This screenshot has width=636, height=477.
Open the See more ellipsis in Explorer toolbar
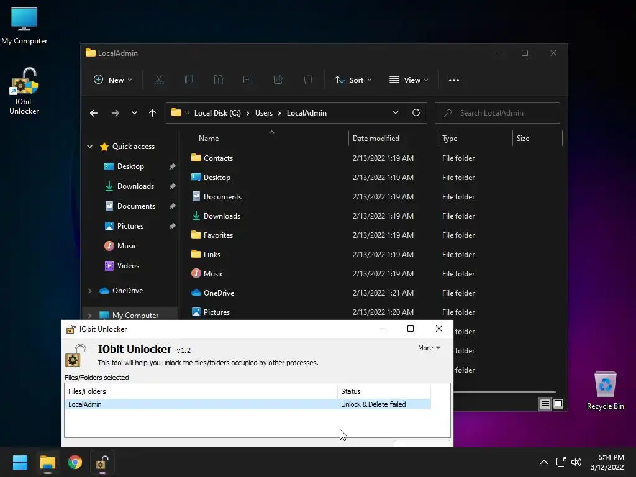pos(454,80)
